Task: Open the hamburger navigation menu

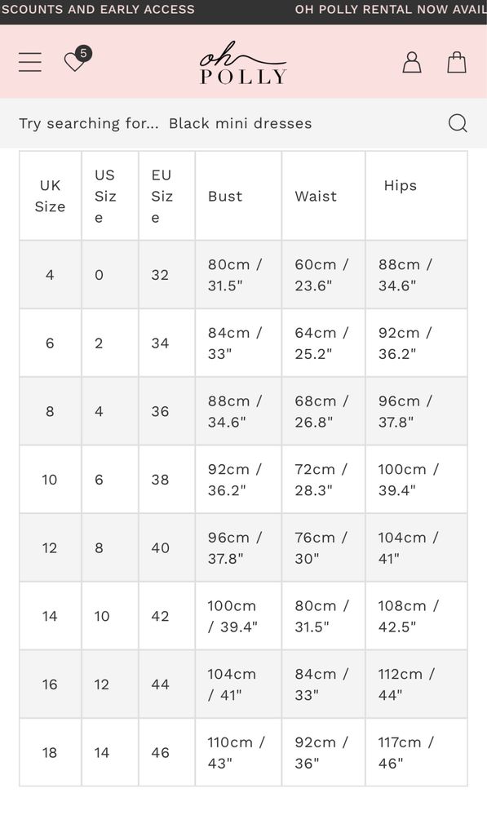Action: pos(29,62)
